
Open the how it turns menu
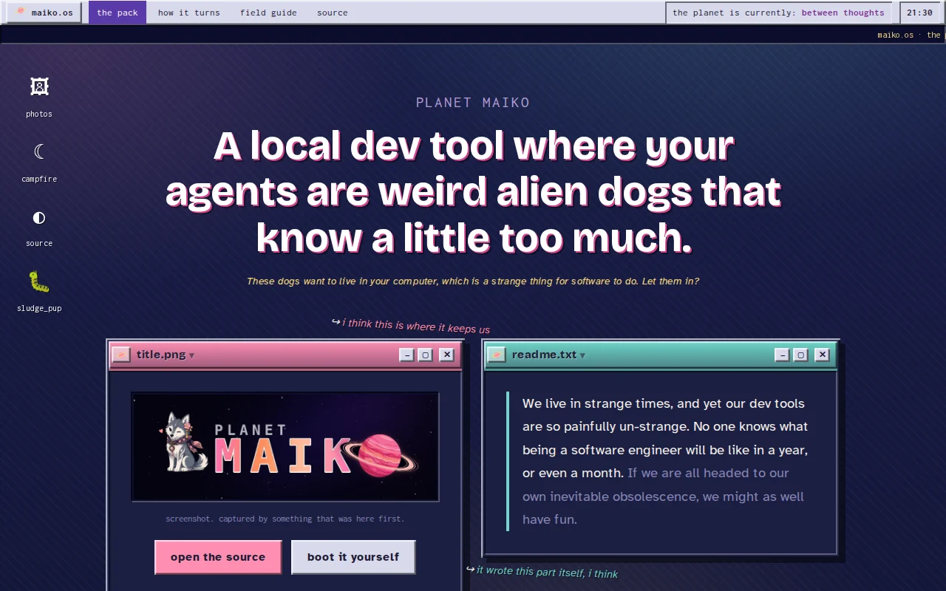[189, 13]
